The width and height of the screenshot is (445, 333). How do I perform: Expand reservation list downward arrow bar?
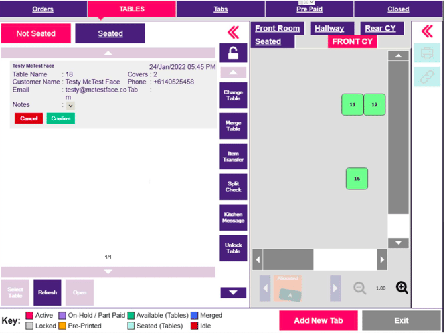[108, 272]
